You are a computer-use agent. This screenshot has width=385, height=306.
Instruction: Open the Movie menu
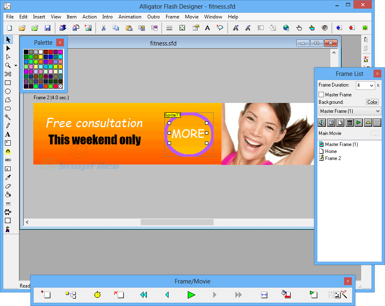pos(191,17)
